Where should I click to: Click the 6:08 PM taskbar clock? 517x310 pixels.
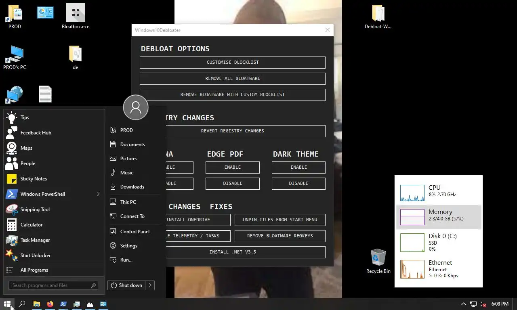[x=500, y=304]
